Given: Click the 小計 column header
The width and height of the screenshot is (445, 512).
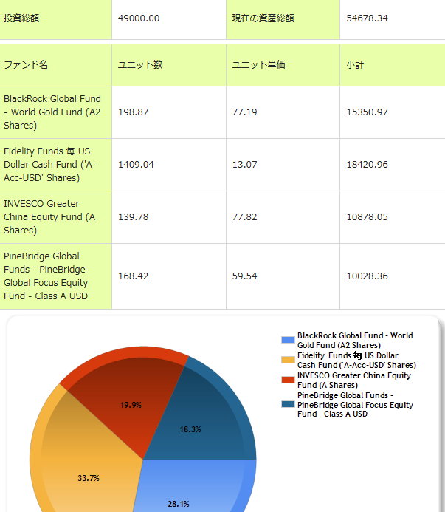Looking at the screenshot, I should click(355, 65).
